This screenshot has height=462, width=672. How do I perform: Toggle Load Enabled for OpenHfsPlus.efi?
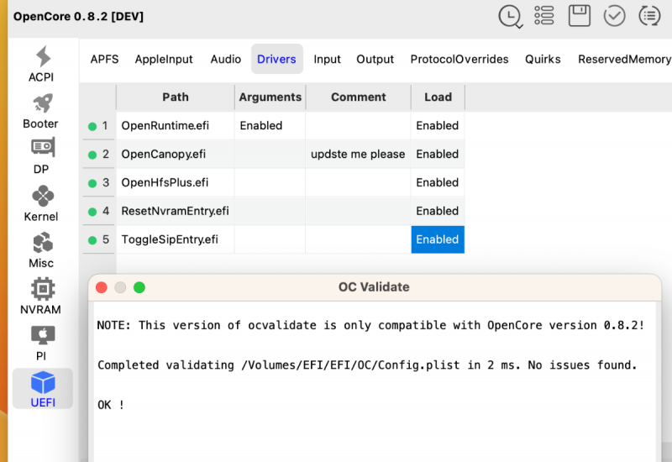(437, 182)
